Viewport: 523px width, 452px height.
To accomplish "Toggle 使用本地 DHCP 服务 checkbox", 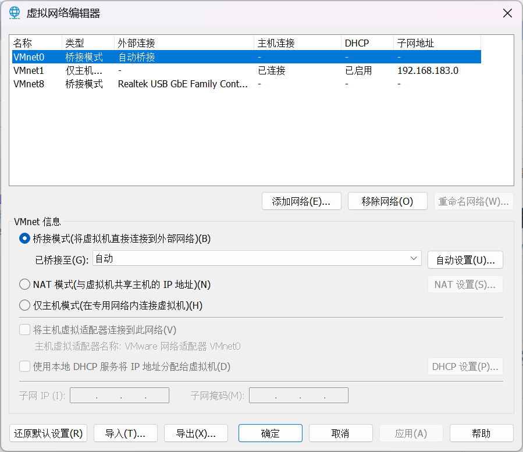I will click(x=24, y=366).
